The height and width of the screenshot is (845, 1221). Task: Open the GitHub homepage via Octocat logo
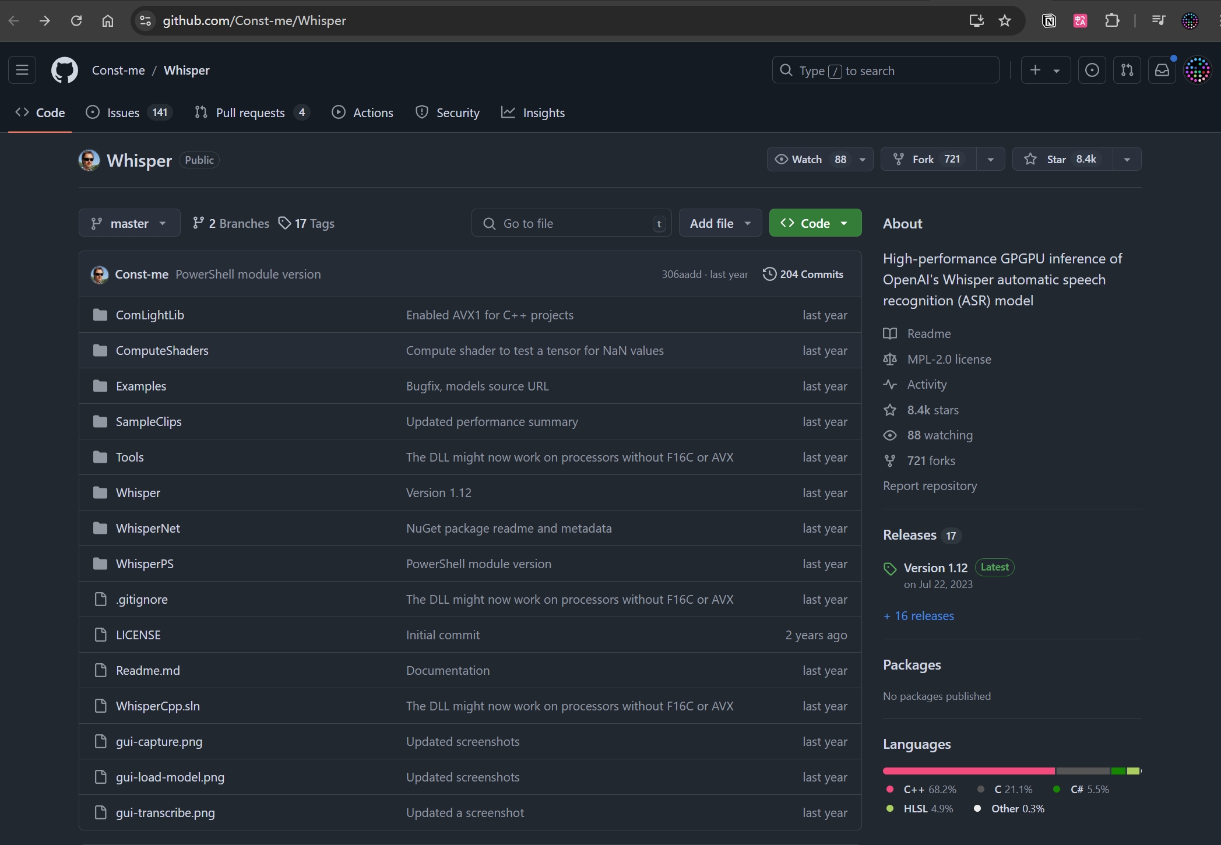coord(64,71)
